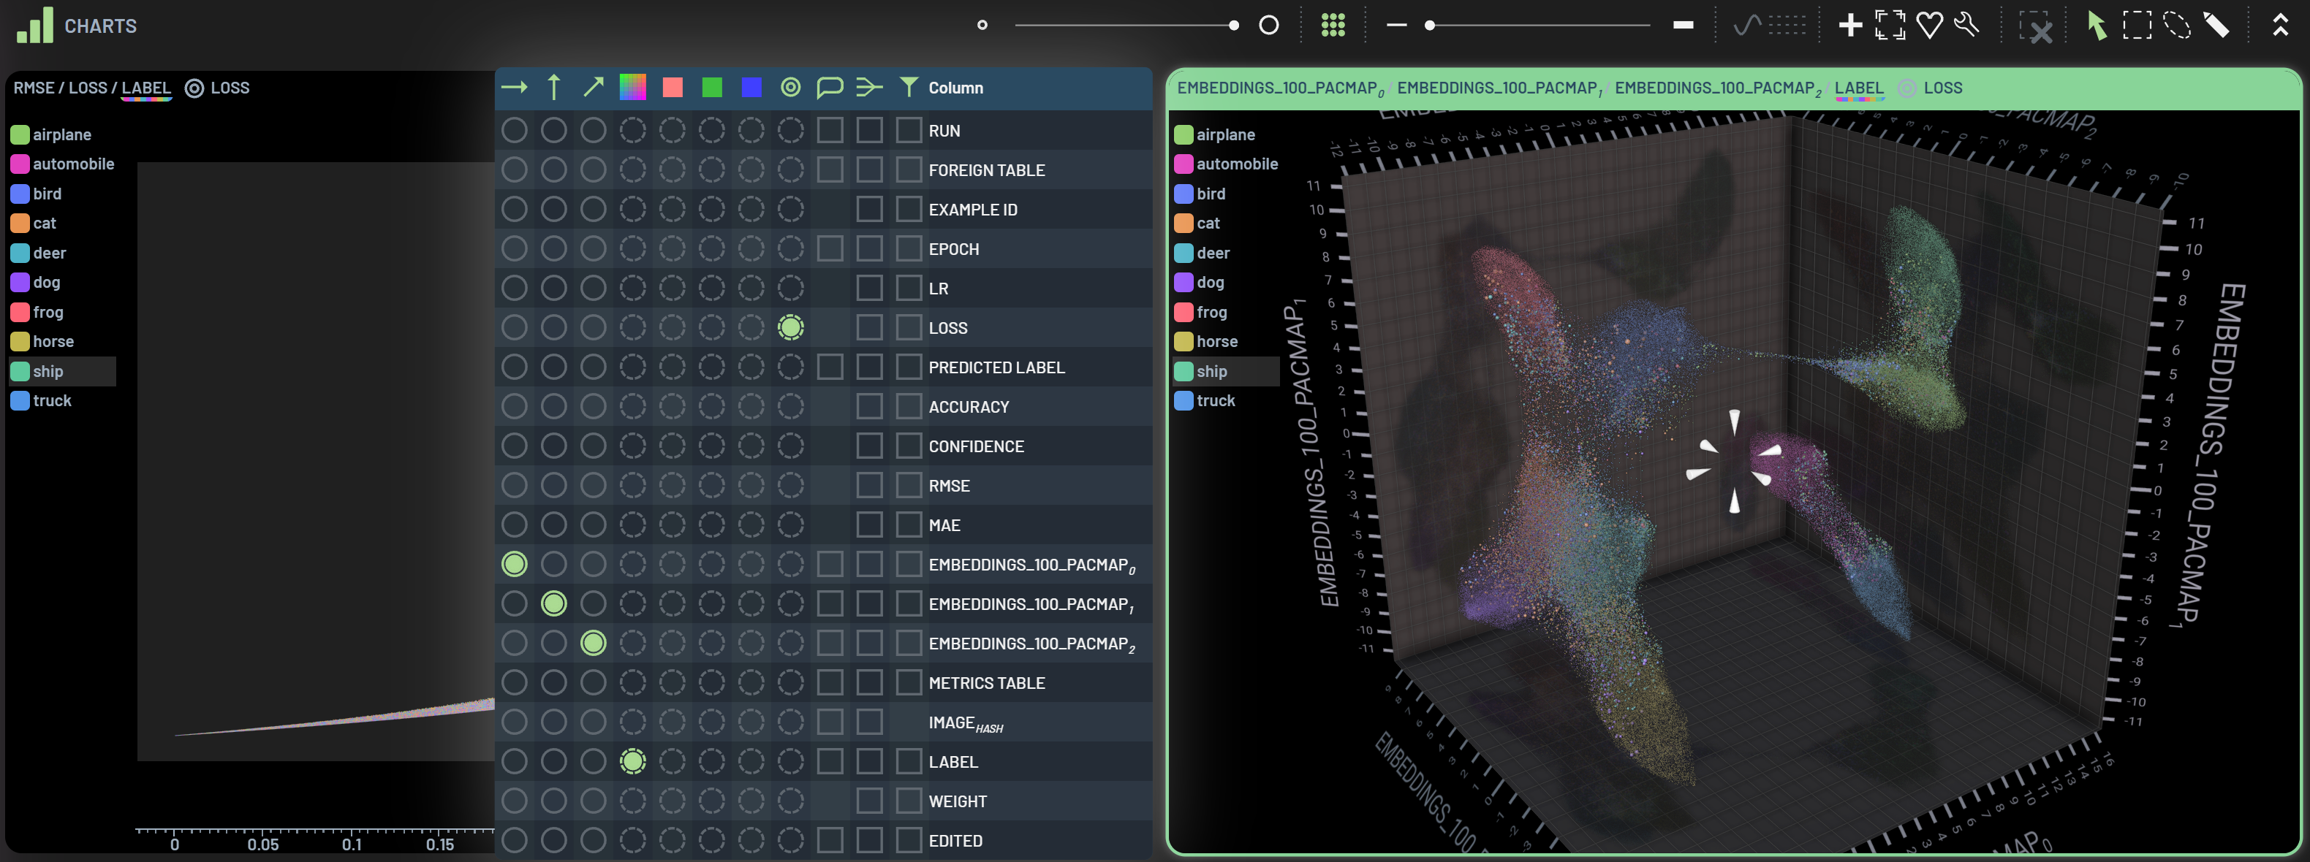This screenshot has height=862, width=2310.
Task: Toggle the green dot grid icon
Action: 1333,25
